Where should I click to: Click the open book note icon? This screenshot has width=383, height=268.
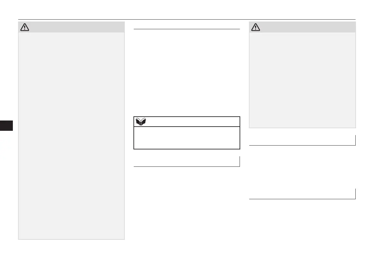click(x=141, y=122)
